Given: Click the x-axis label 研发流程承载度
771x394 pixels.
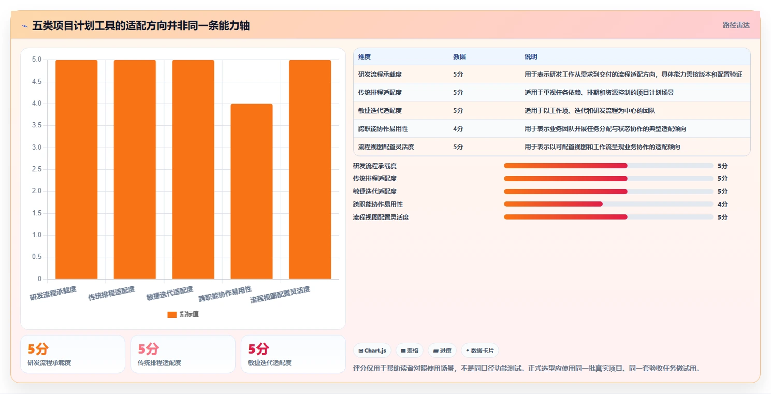Looking at the screenshot, I should (x=53, y=293).
